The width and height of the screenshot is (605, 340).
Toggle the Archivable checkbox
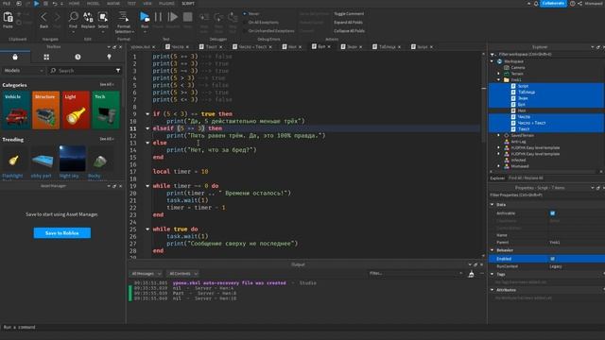point(552,213)
